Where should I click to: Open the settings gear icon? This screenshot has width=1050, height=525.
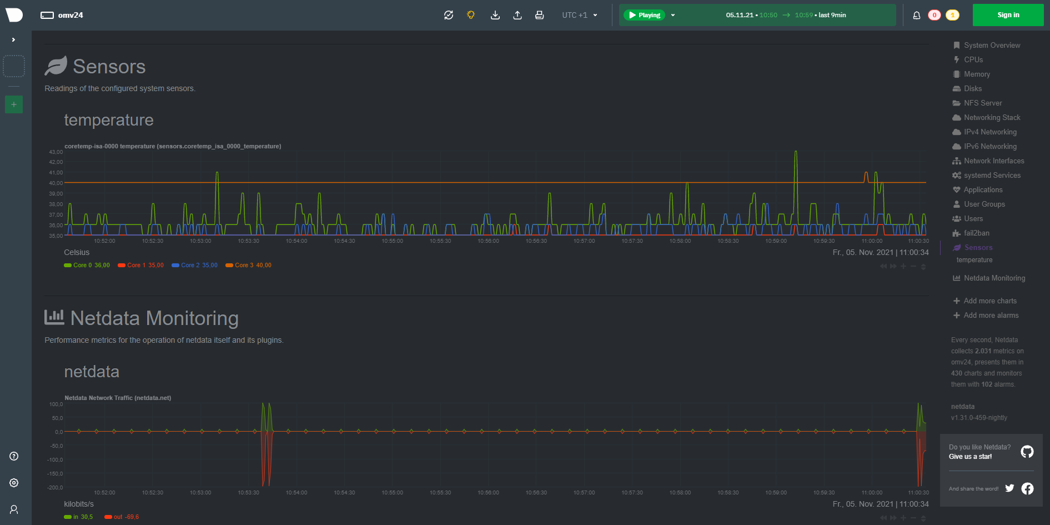[x=14, y=483]
